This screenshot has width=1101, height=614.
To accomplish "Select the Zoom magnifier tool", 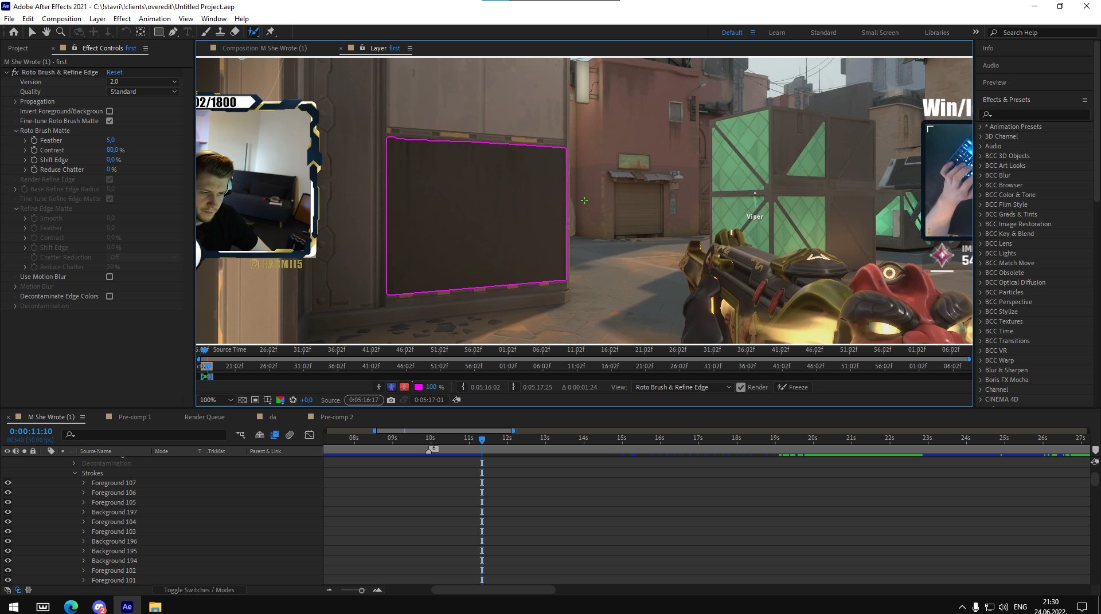I will [x=61, y=32].
